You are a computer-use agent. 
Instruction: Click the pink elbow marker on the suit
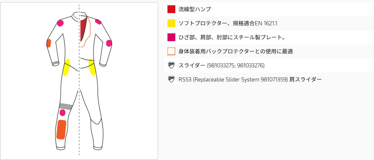pyautogui.click(x=109, y=43)
